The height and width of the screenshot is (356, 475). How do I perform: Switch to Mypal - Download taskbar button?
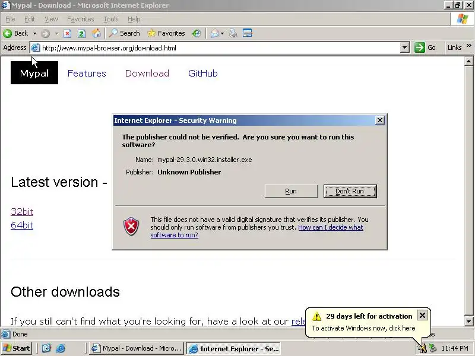[137, 348]
